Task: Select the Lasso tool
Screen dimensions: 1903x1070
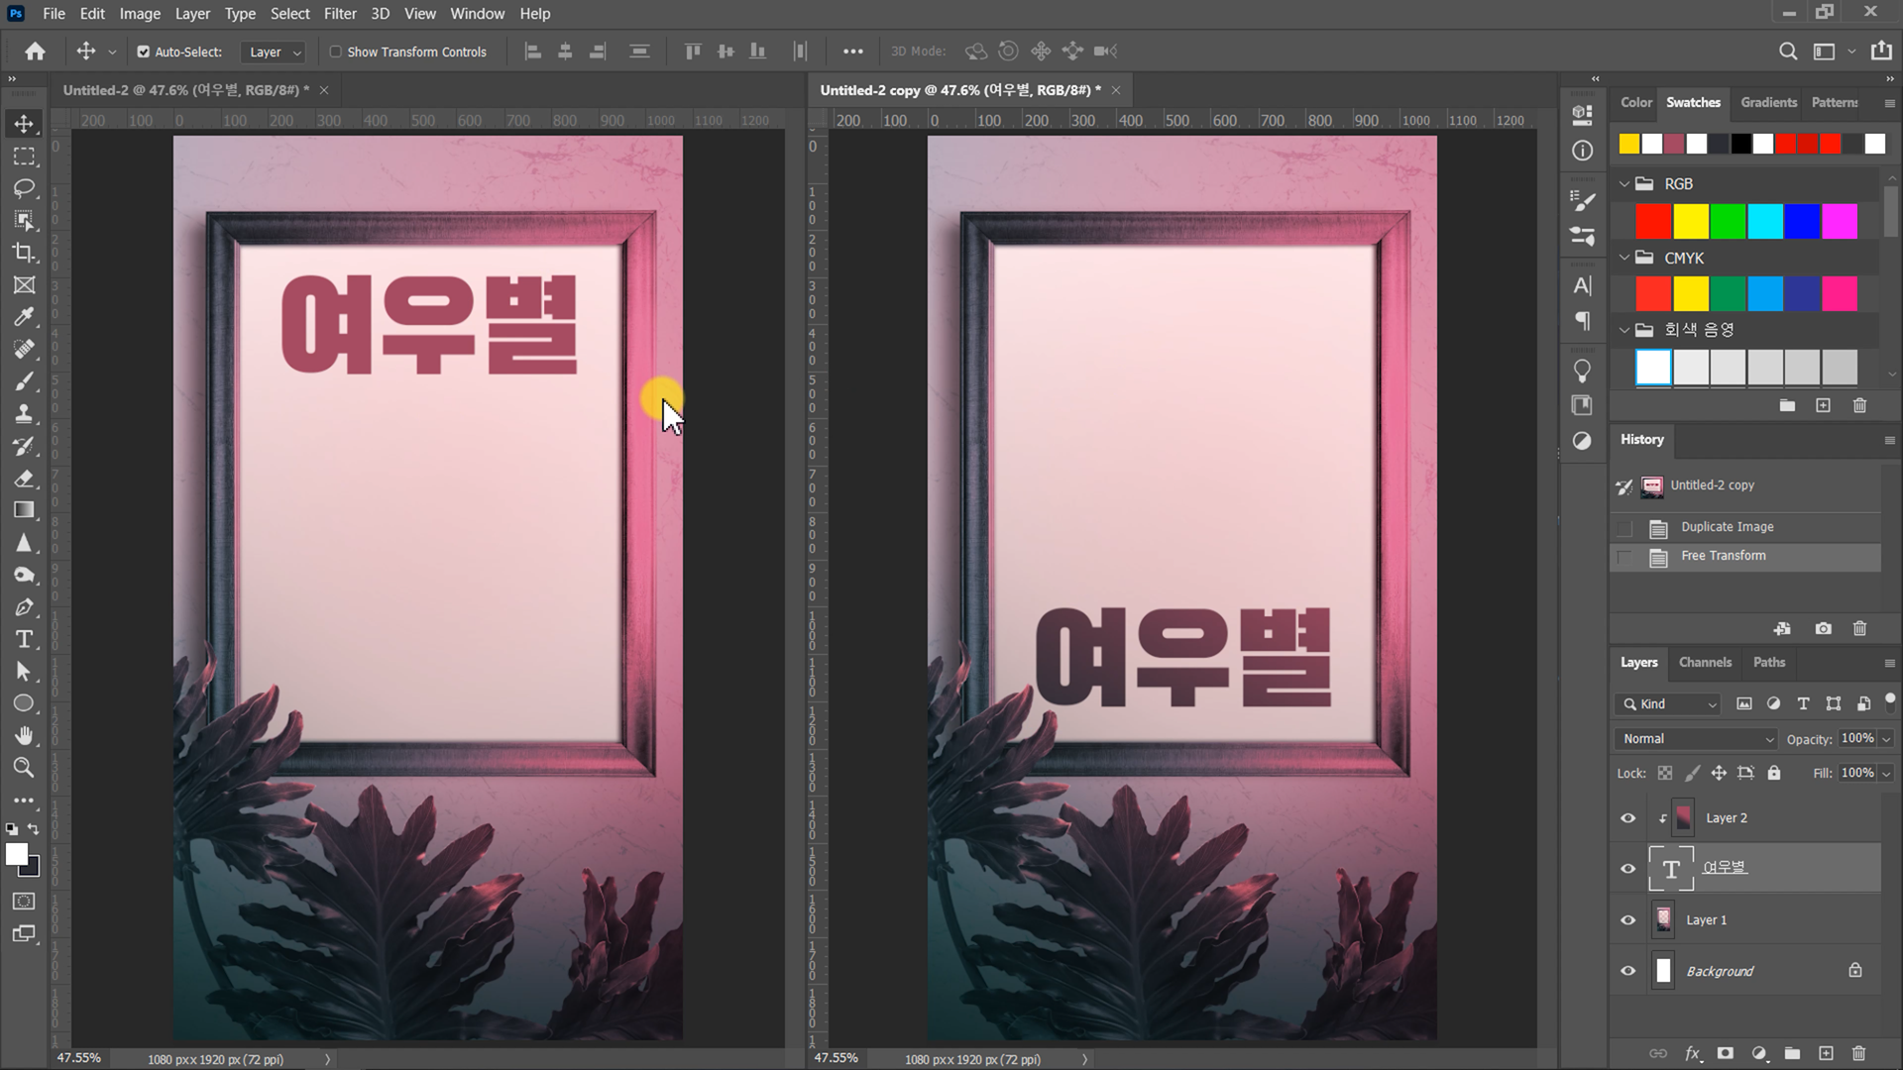Action: coord(24,188)
